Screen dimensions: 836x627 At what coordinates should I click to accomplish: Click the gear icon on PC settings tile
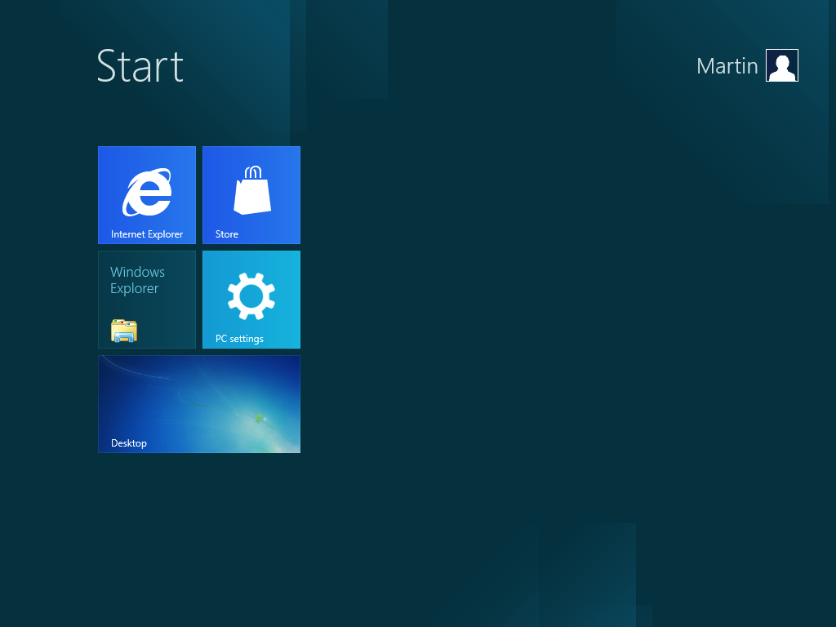coord(251,294)
